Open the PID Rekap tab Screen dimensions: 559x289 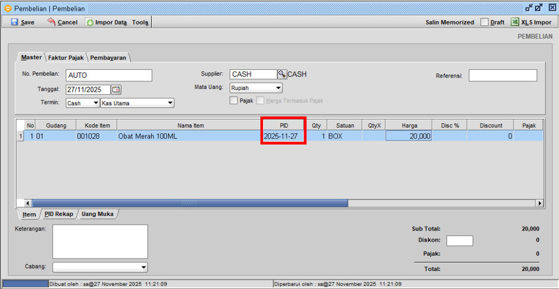tap(58, 214)
